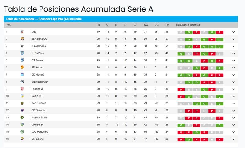Screen dimensions: 245x148
Task: Click the LDU Portoviejo green logo
Action: [x=22, y=132]
